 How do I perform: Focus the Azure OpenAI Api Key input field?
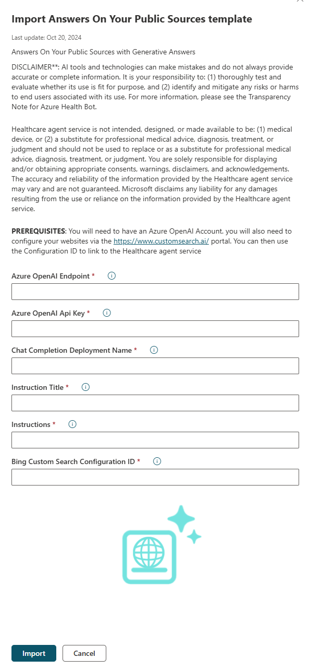[x=154, y=328]
